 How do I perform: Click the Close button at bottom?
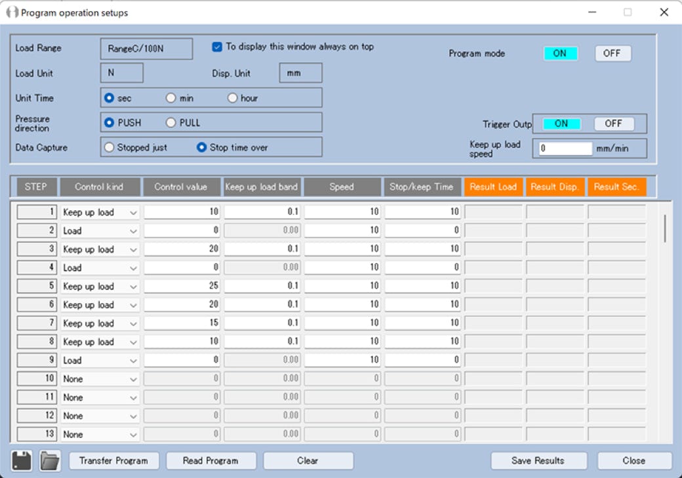634,460
